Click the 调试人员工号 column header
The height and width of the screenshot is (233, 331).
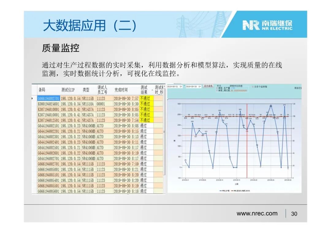pos(102,90)
